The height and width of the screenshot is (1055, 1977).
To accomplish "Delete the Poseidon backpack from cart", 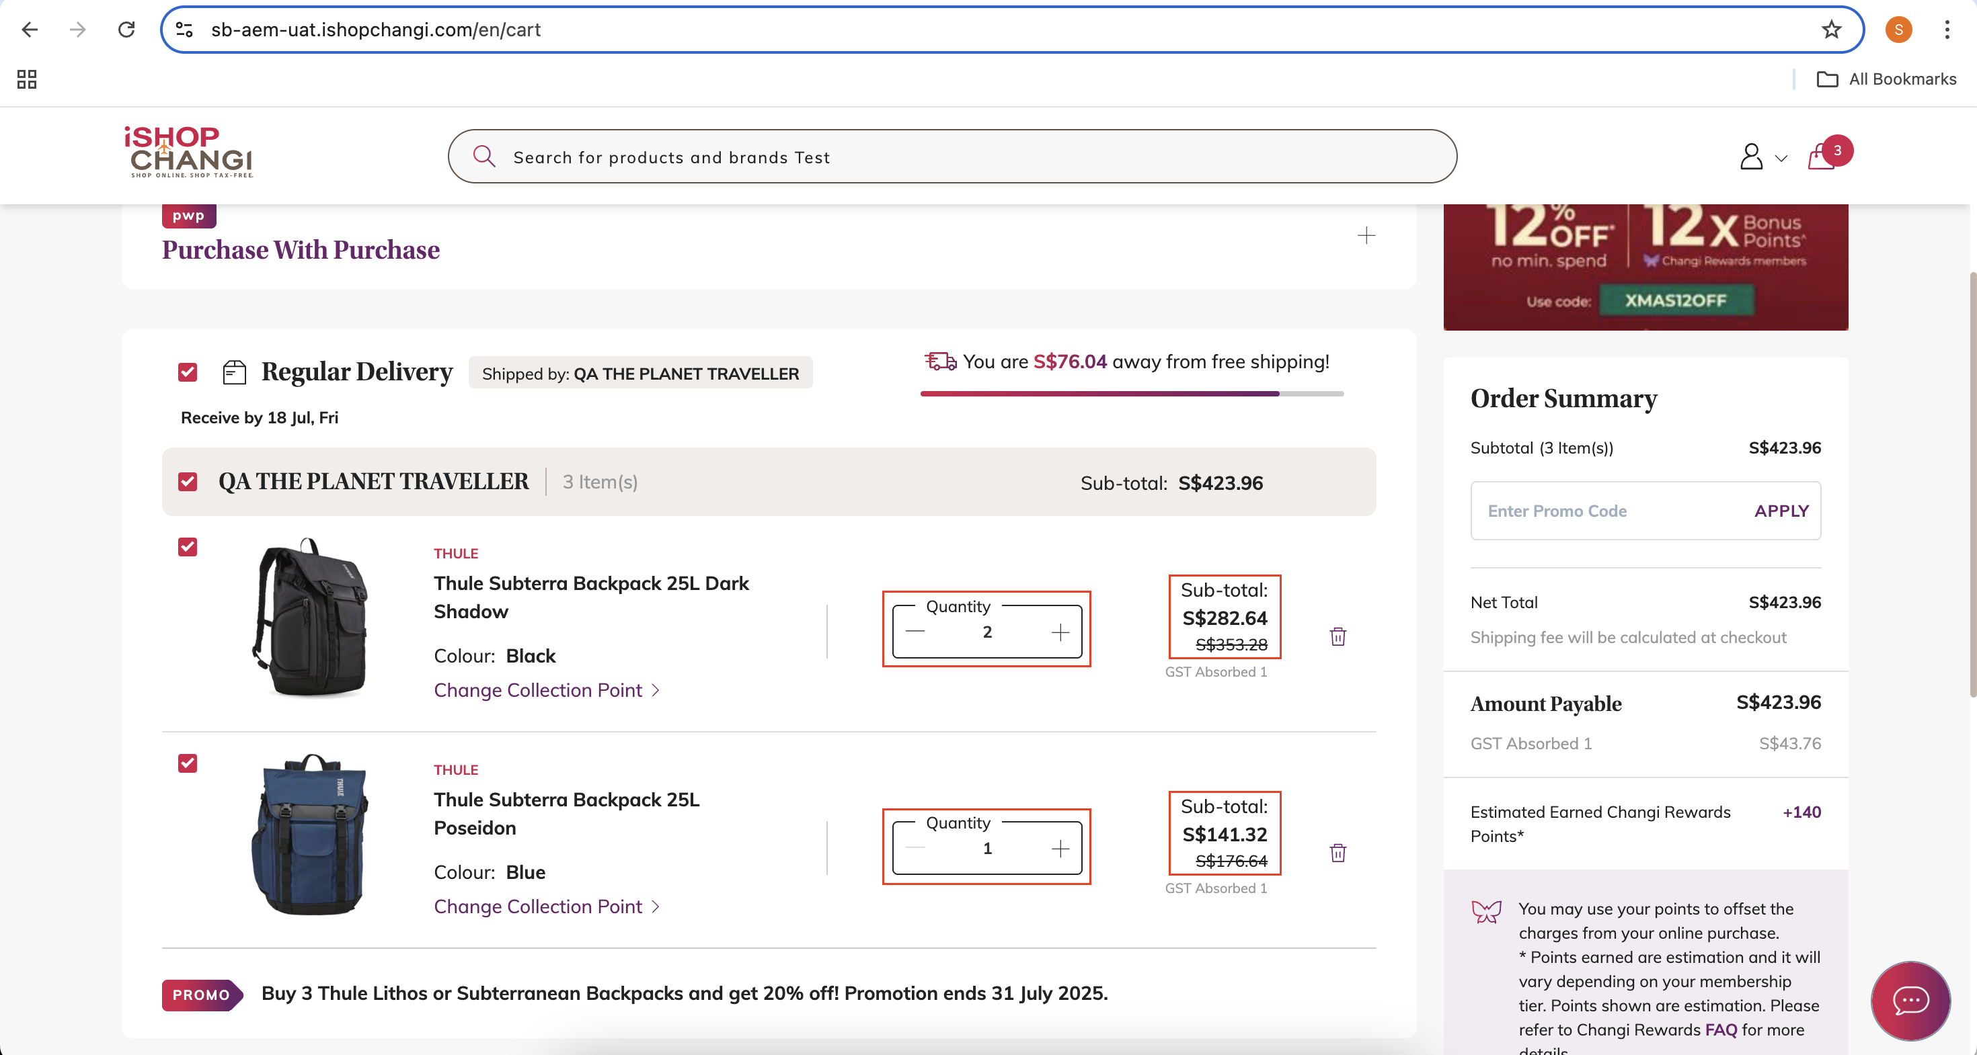I will coord(1338,853).
